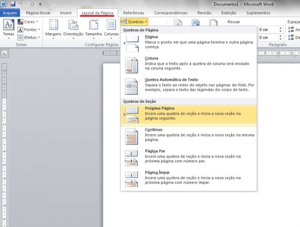This screenshot has width=300, height=227.
Task: Switch to the Revisão tab
Action: pos(204,13)
